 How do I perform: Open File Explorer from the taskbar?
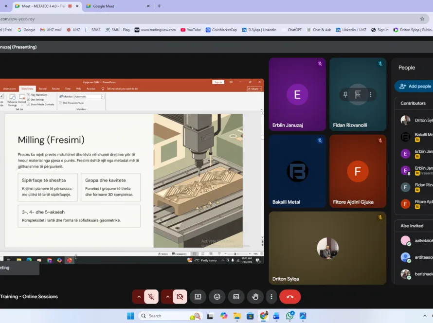[x=237, y=316]
